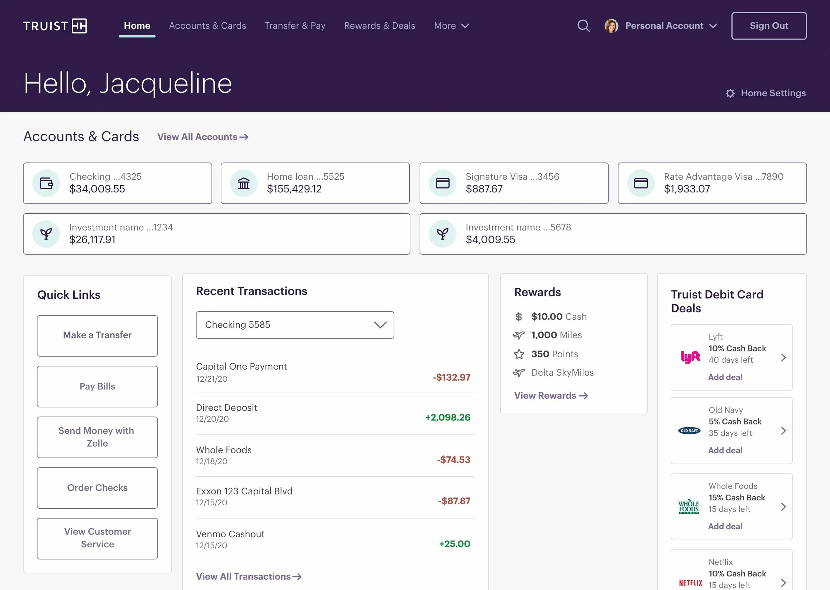This screenshot has width=830, height=590.
Task: Go to Accounts & Cards tab
Action: coord(207,26)
